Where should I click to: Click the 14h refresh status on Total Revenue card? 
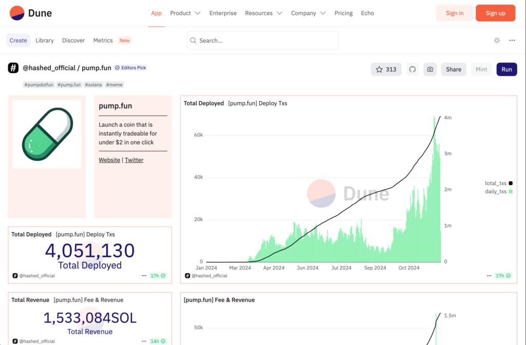coord(158,341)
